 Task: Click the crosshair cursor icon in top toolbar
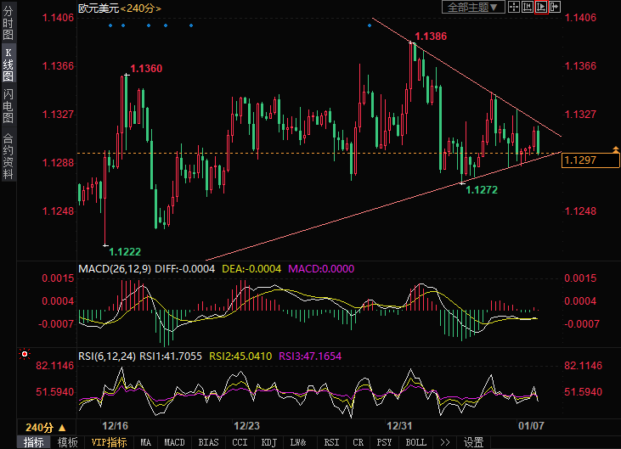(513, 7)
